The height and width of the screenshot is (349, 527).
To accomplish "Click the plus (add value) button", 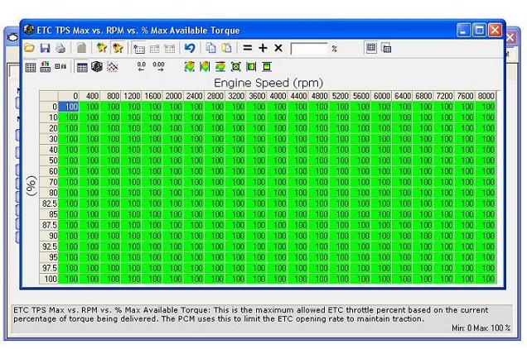I will pos(263,49).
